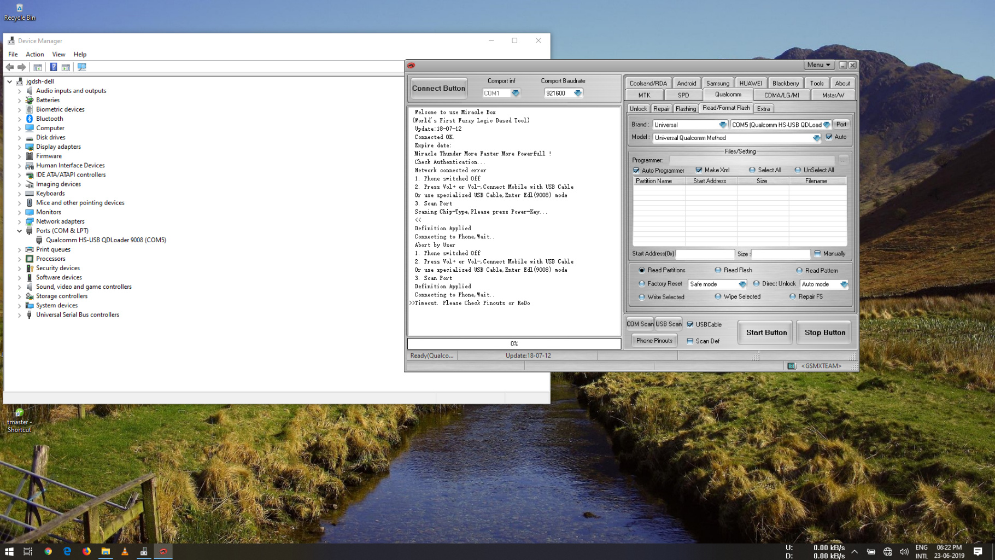Select the Display adapters icon
Viewport: 995px width, 560px height.
click(x=30, y=147)
